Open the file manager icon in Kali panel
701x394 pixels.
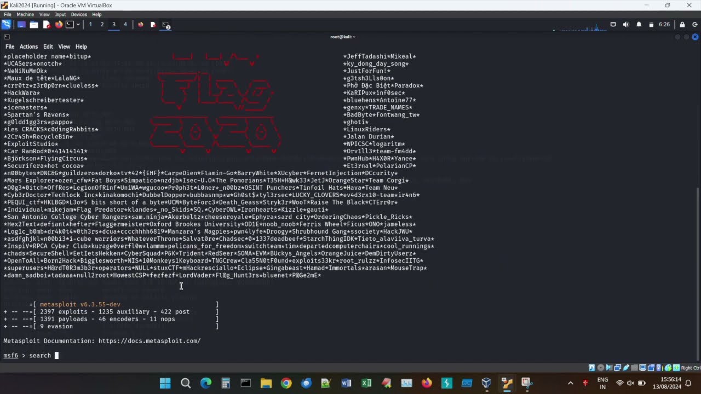pos(34,25)
